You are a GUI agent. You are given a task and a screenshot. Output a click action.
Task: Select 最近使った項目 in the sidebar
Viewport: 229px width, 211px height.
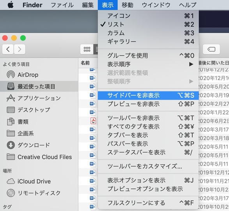(x=39, y=86)
